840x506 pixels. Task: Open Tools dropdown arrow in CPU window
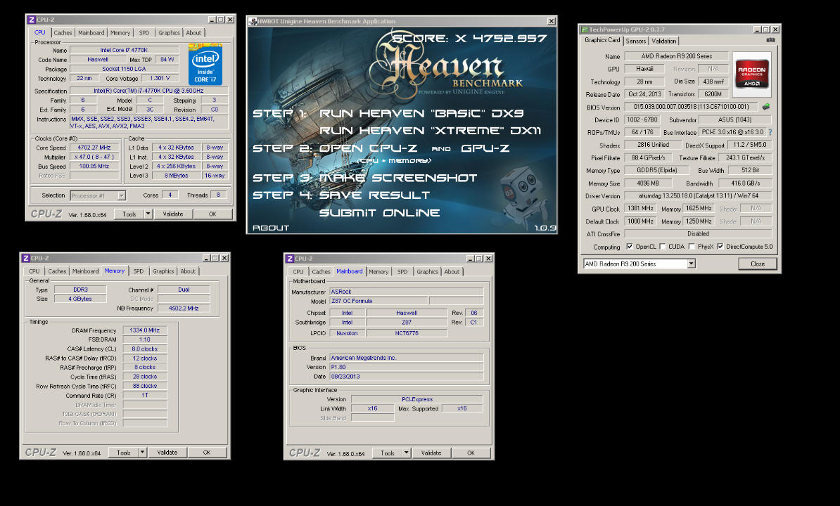[148, 214]
